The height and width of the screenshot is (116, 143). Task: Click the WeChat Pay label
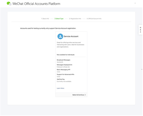tap(61, 79)
